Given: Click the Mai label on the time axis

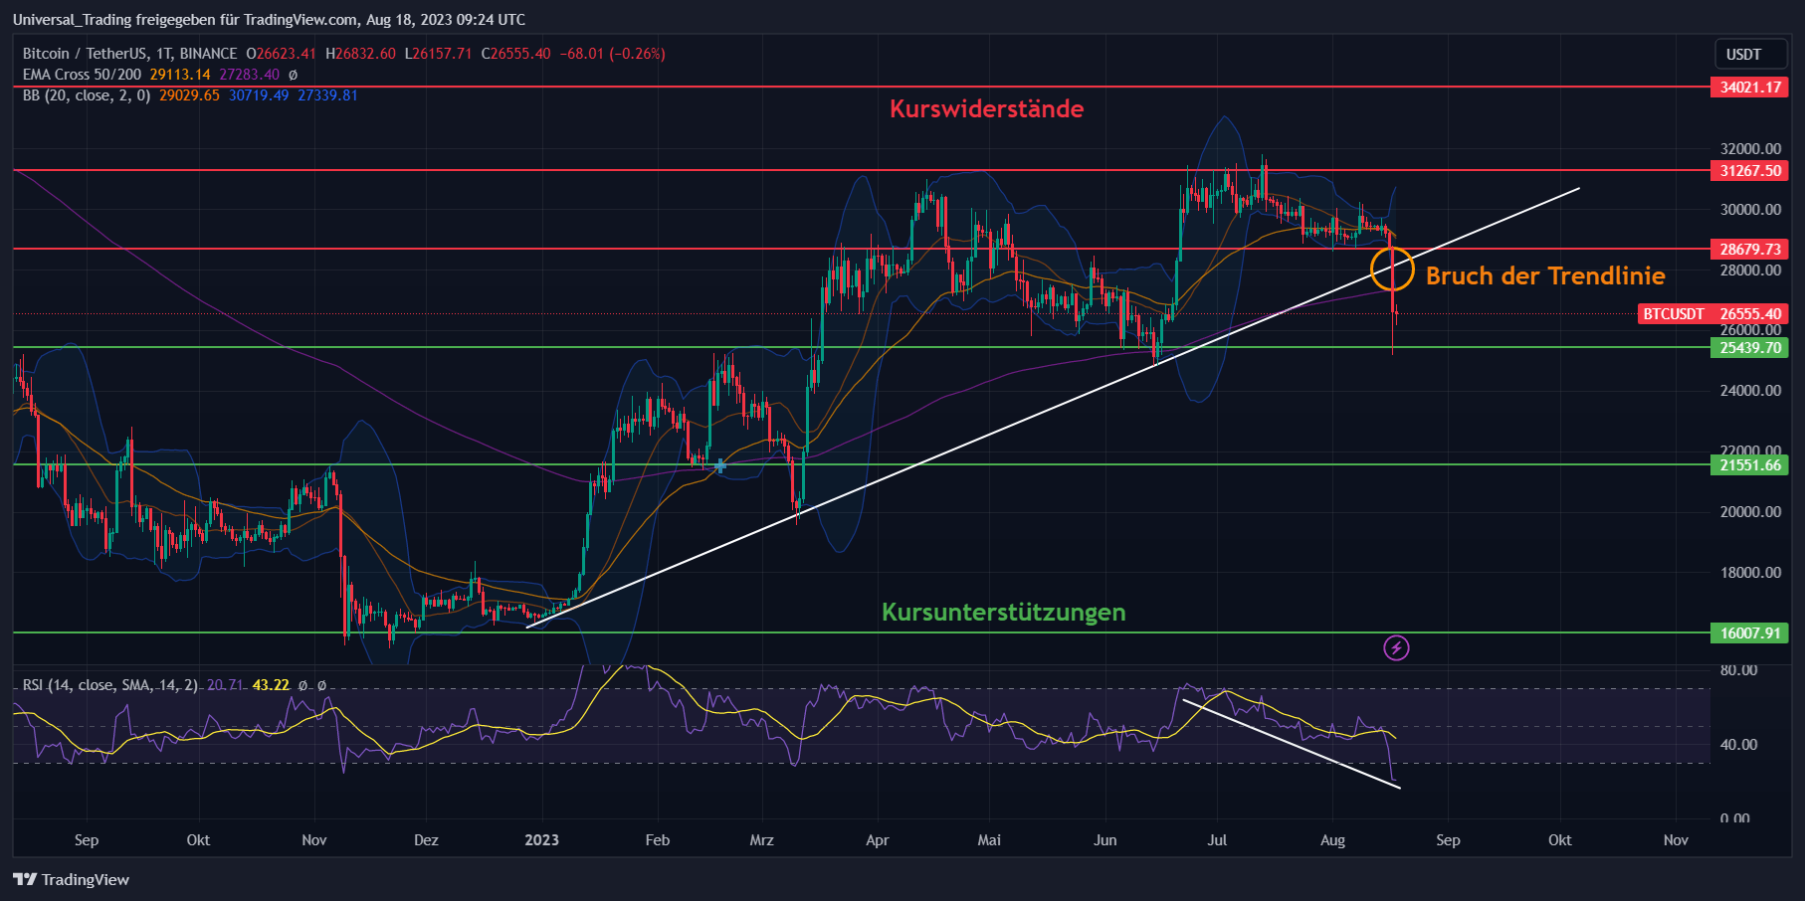Looking at the screenshot, I should pos(989,840).
